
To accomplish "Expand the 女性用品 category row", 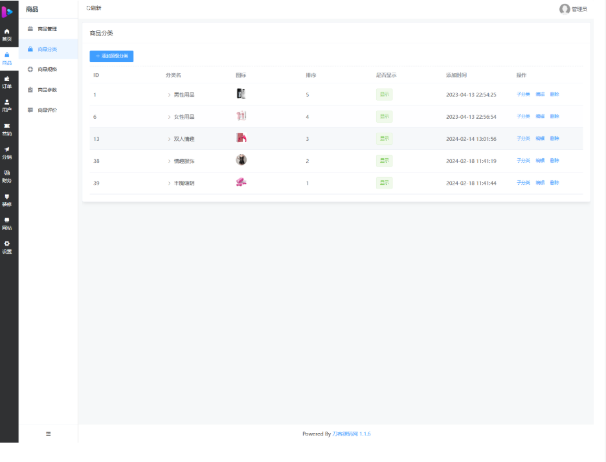I will coord(169,117).
